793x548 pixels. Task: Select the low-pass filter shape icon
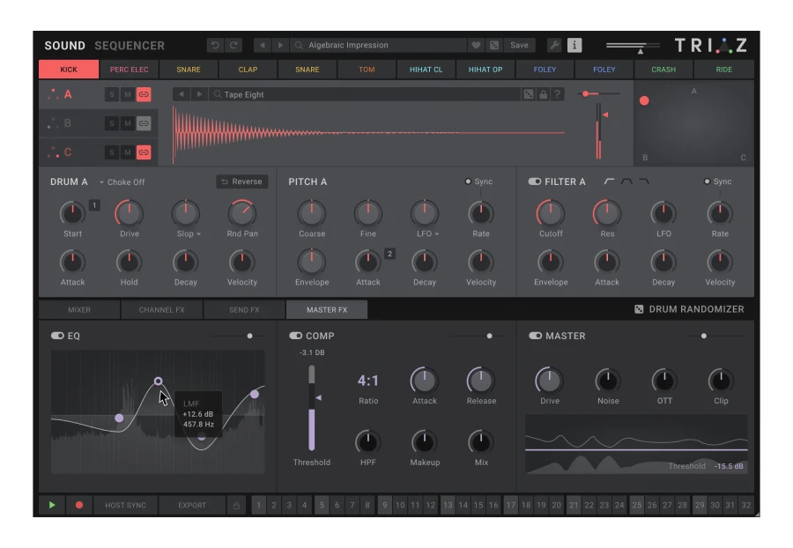point(644,181)
